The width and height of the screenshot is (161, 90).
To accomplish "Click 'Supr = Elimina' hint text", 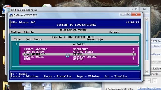I will [88, 76].
